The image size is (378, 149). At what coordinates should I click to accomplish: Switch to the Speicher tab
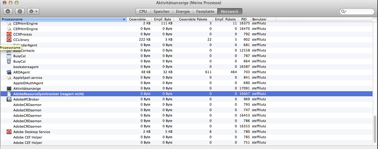pyautogui.click(x=162, y=11)
